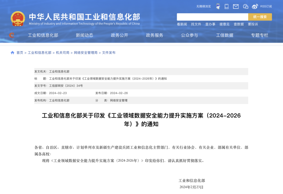Click the 无障碍浏览 accessibility link
The image size is (283, 194).
pos(204,6)
